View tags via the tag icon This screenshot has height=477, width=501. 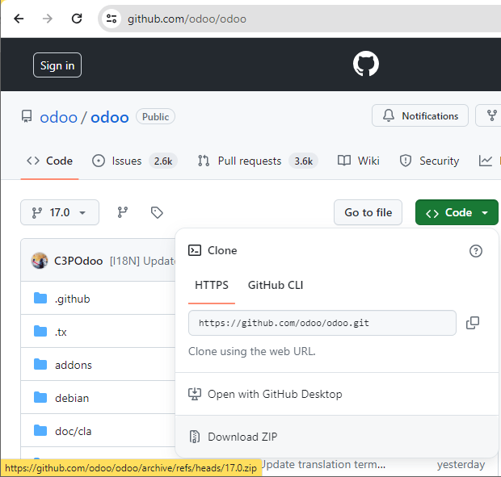pyautogui.click(x=157, y=212)
